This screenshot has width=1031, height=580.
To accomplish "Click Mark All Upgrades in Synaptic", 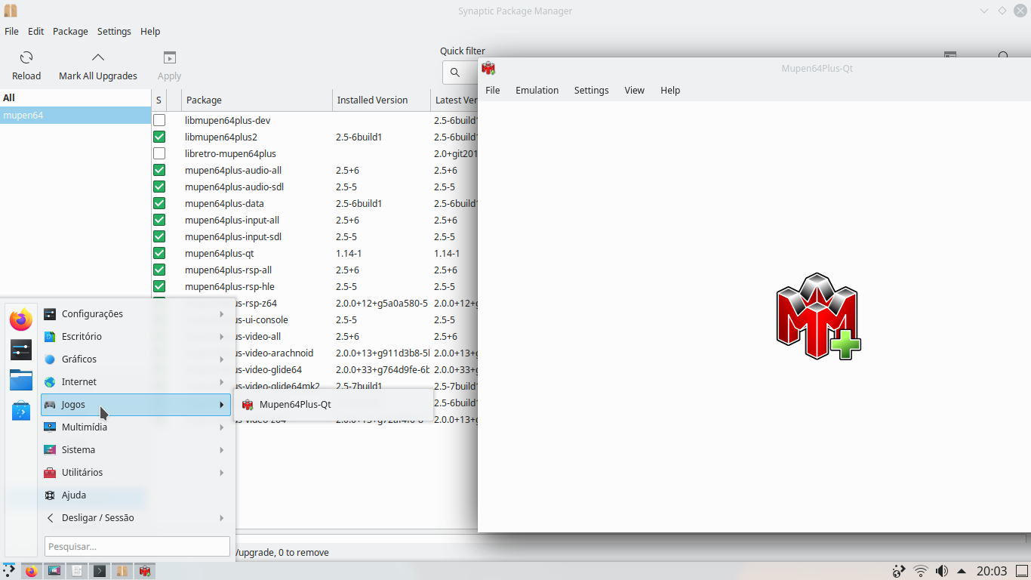I will tap(98, 66).
